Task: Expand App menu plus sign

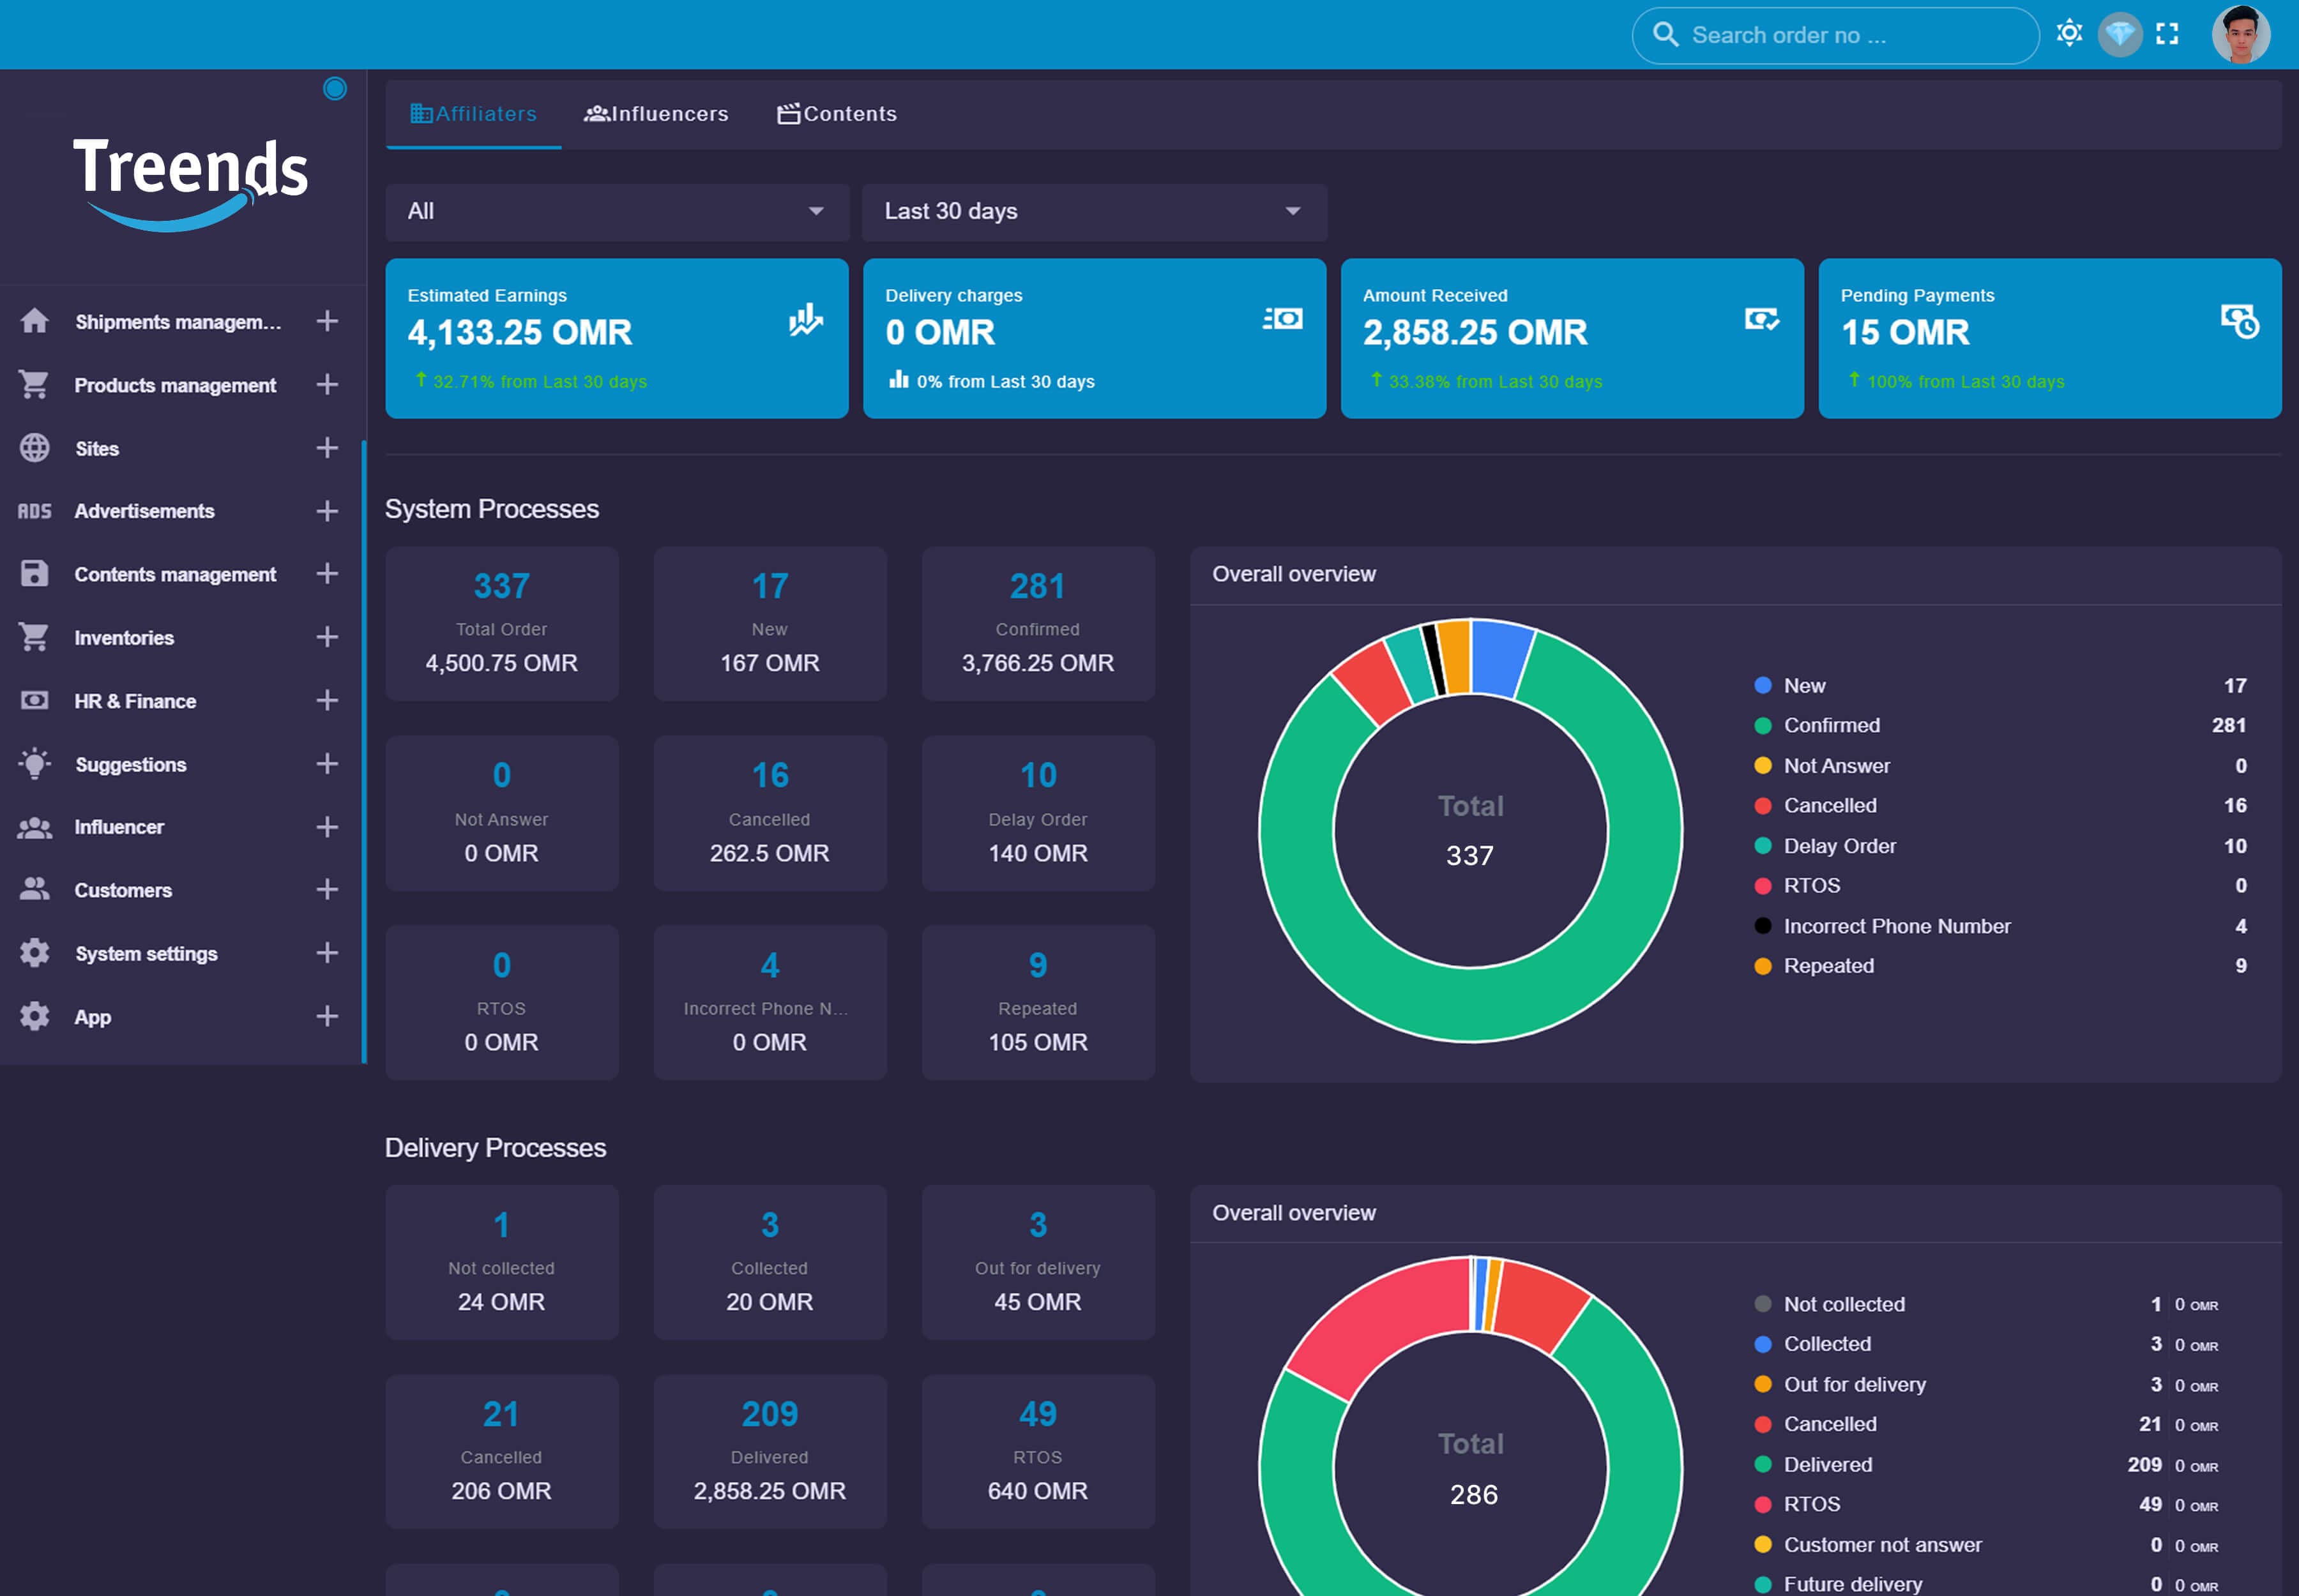Action: 327,1016
